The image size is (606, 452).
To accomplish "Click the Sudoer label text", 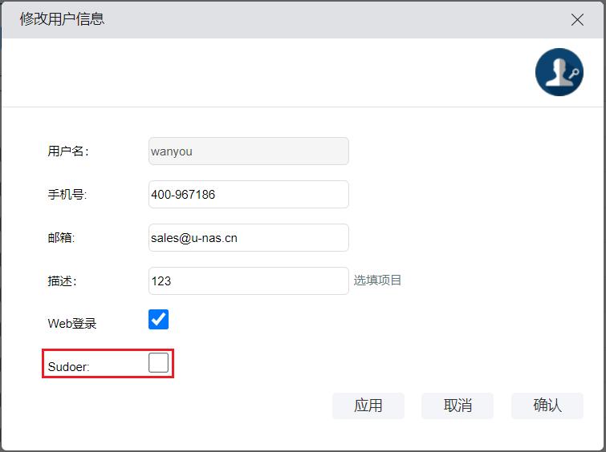I will [x=68, y=367].
